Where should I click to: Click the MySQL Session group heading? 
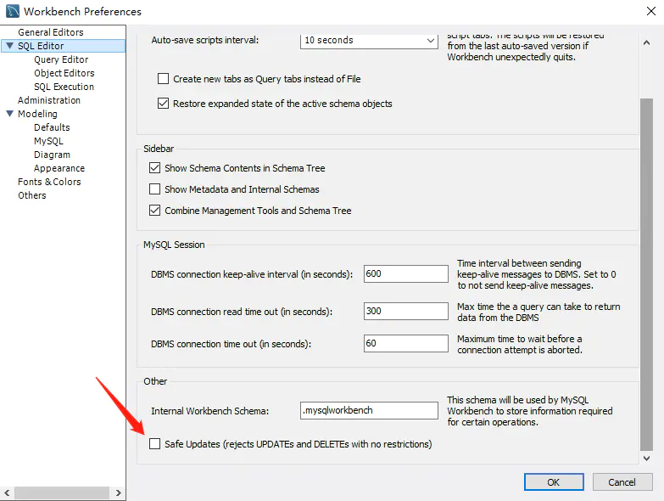(174, 245)
